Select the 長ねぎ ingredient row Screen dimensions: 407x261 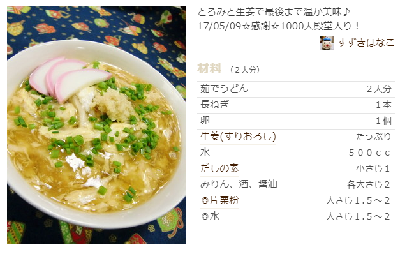[296, 105]
